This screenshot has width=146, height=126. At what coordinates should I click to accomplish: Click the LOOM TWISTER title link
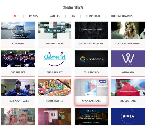pos(55,101)
